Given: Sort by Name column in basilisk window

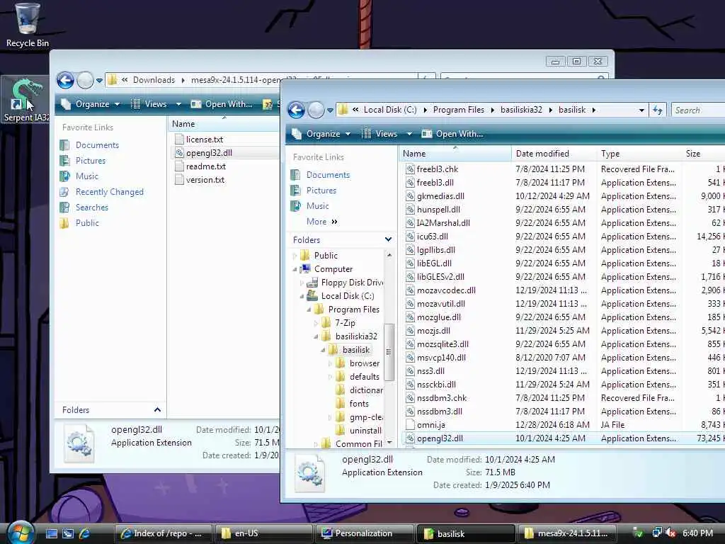Looking at the screenshot, I should click(x=455, y=154).
